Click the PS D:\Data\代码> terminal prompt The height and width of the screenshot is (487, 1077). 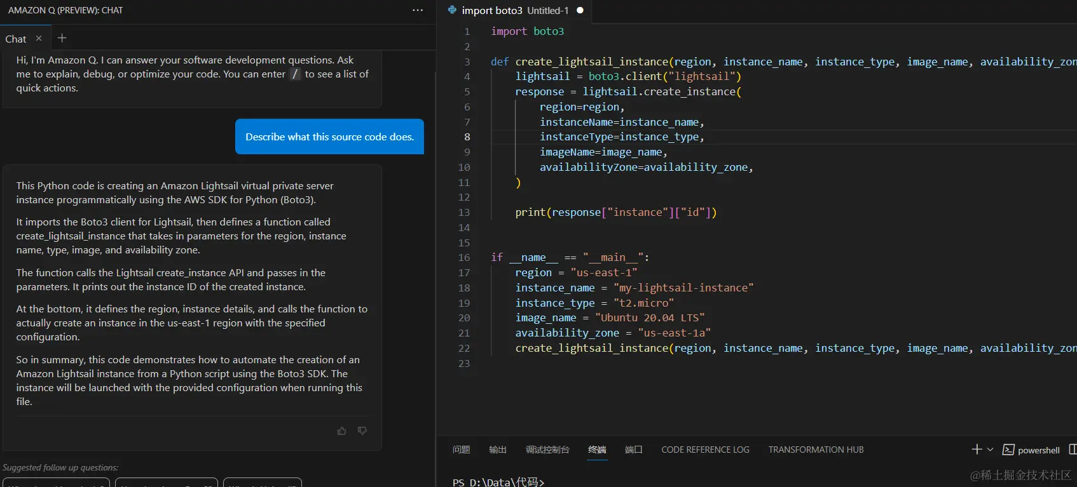[x=498, y=482]
